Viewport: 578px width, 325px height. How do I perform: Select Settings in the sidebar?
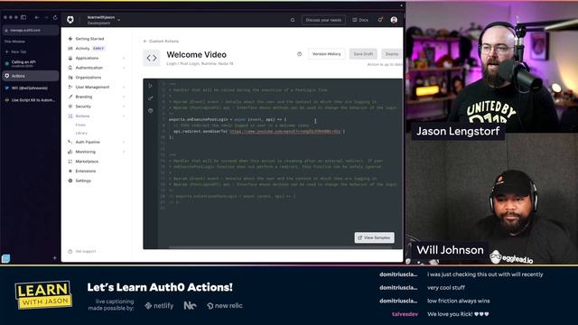point(83,181)
